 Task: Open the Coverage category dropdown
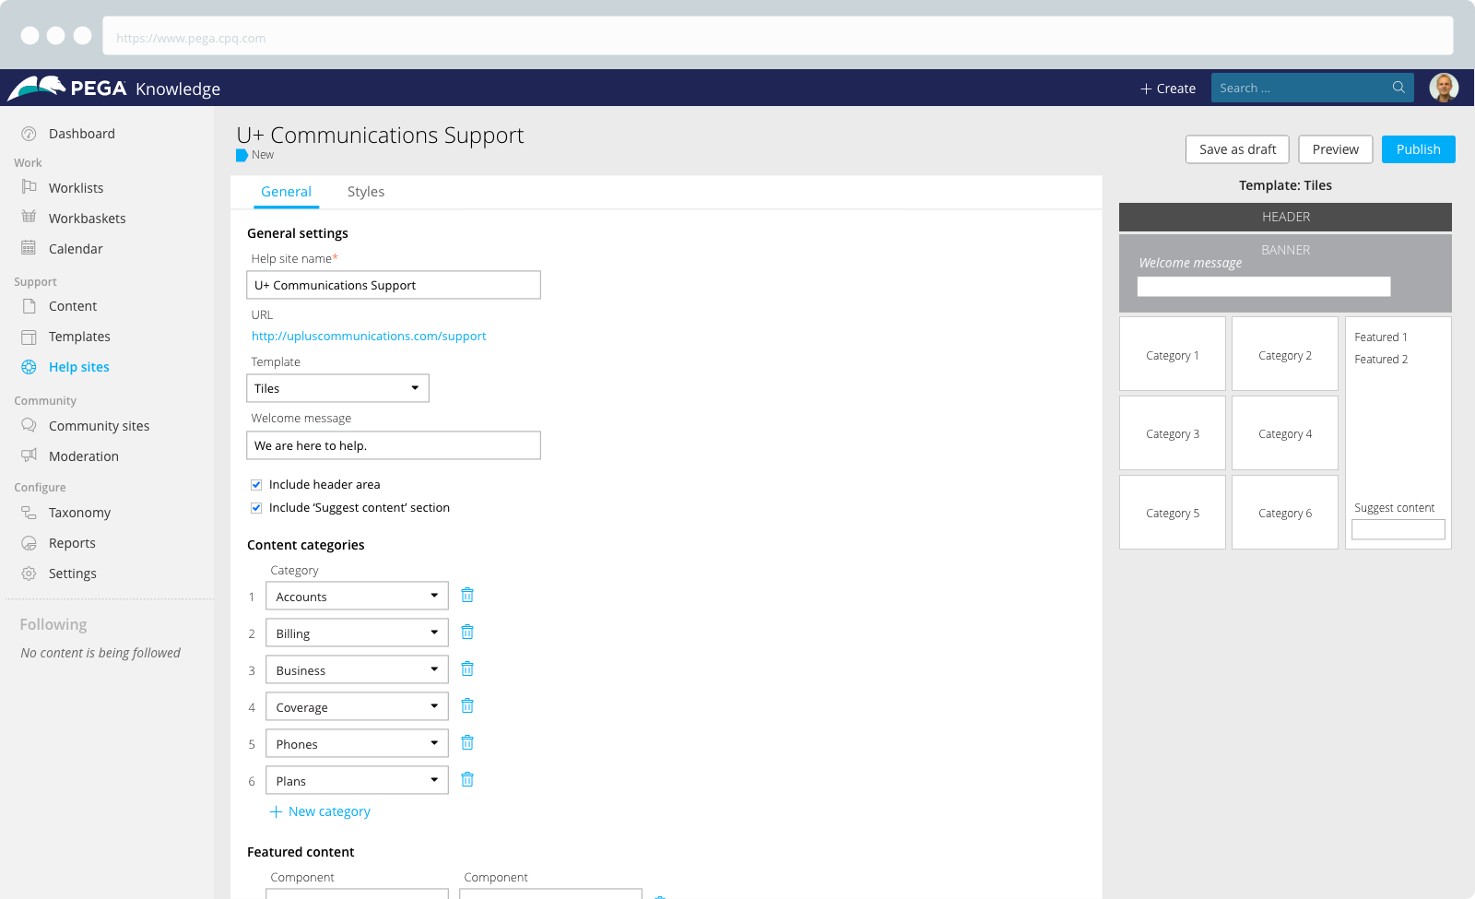(357, 706)
